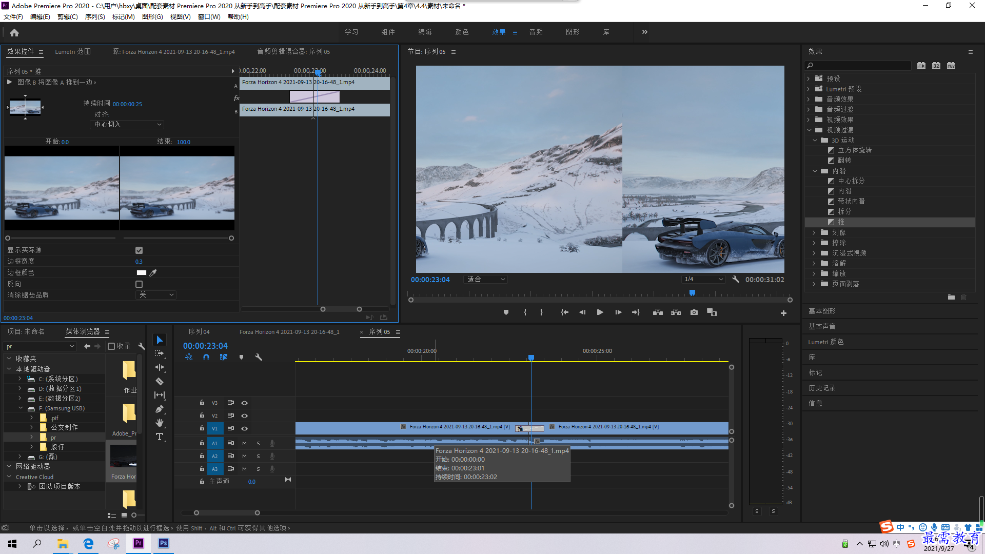Image resolution: width=985 pixels, height=554 pixels.
Task: Mute audio track A1
Action: coord(244,443)
